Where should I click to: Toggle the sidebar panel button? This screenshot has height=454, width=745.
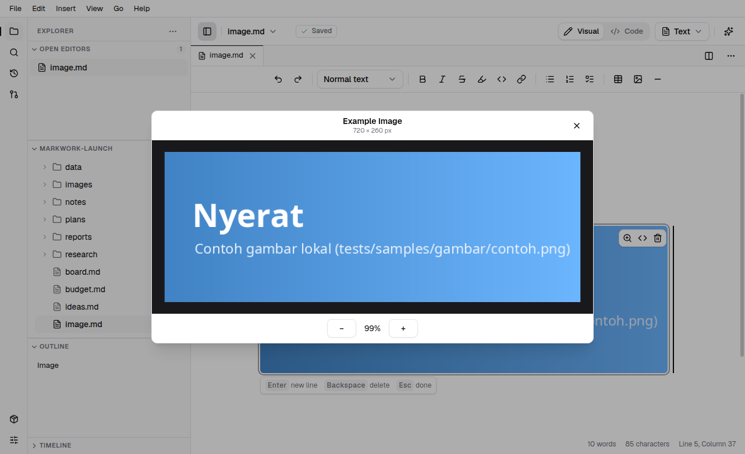pos(207,31)
